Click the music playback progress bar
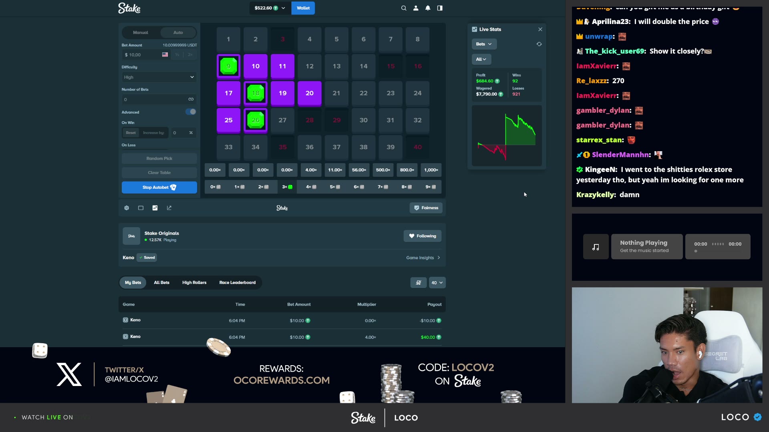This screenshot has height=432, width=769. click(718, 251)
